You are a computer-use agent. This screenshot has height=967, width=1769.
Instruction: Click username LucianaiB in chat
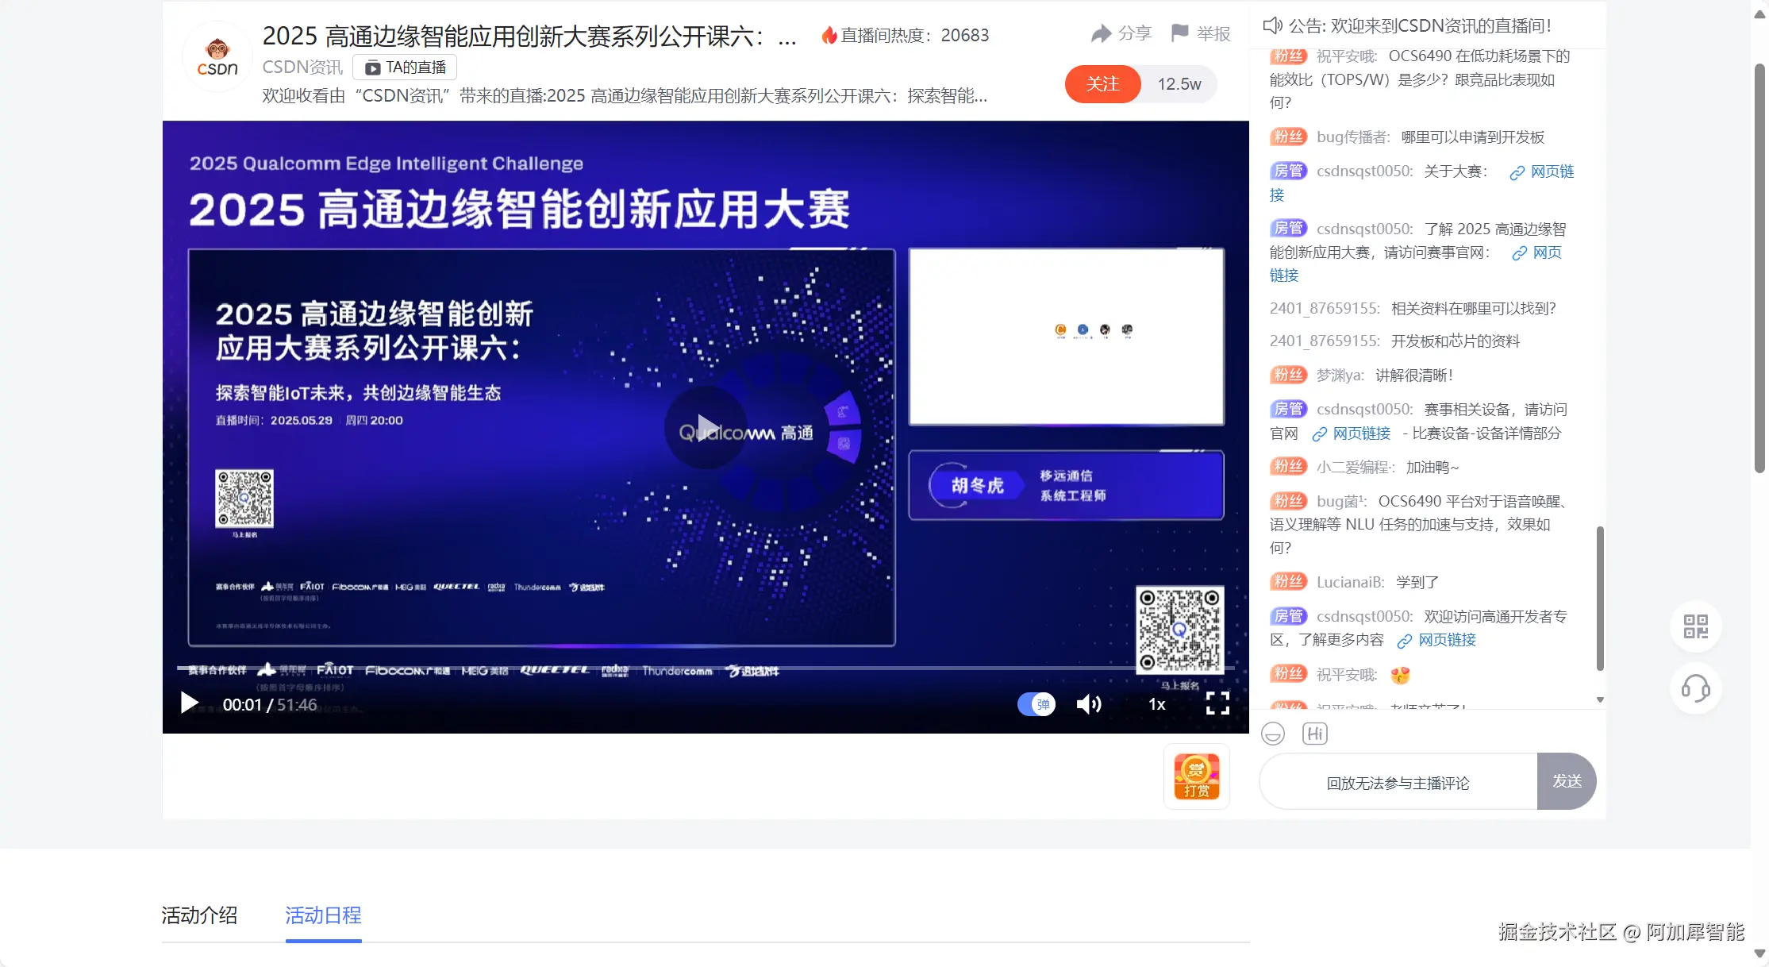[1351, 583]
